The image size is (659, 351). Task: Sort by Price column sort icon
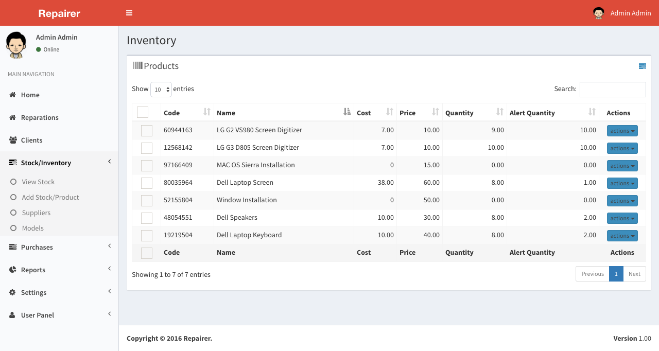coord(436,112)
